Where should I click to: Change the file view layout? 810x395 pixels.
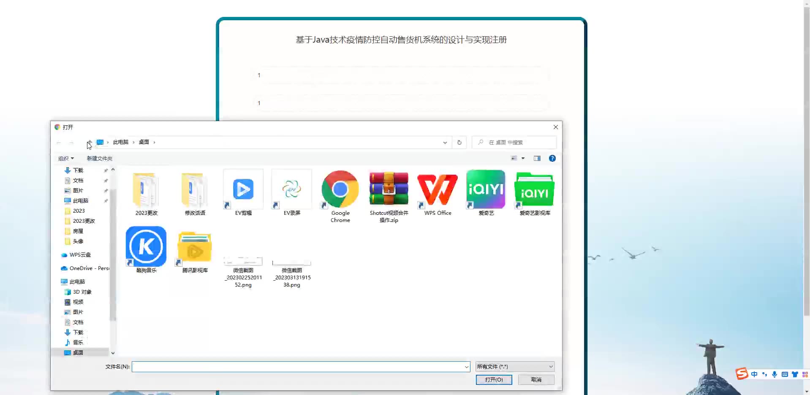click(514, 158)
